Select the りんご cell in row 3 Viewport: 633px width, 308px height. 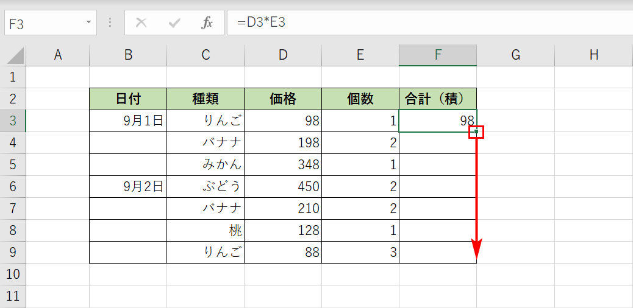pos(206,121)
